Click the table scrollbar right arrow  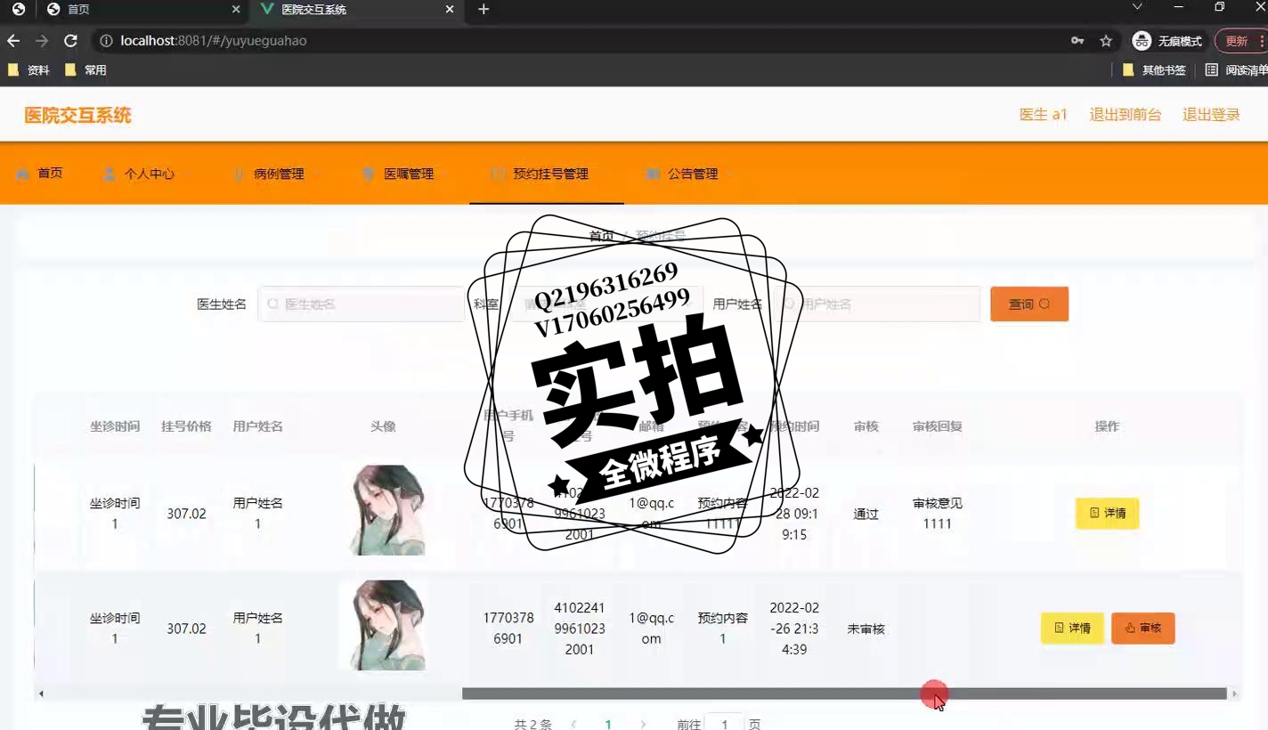pyautogui.click(x=1234, y=693)
